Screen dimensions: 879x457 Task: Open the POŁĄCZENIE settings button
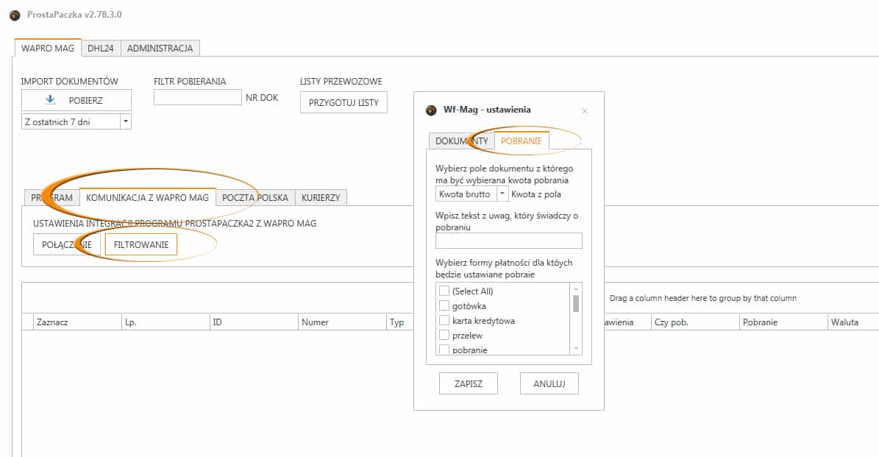(x=67, y=244)
